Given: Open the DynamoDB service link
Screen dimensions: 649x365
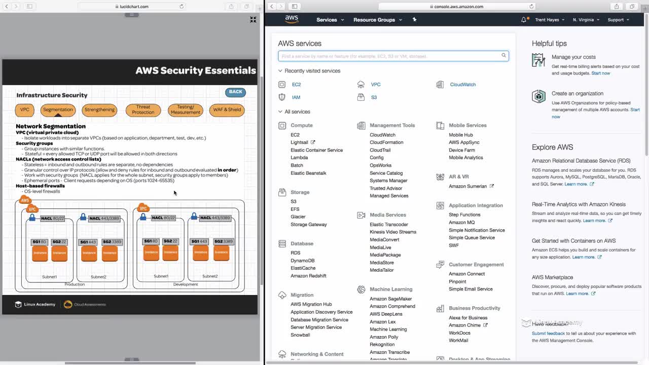Looking at the screenshot, I should pyautogui.click(x=302, y=261).
